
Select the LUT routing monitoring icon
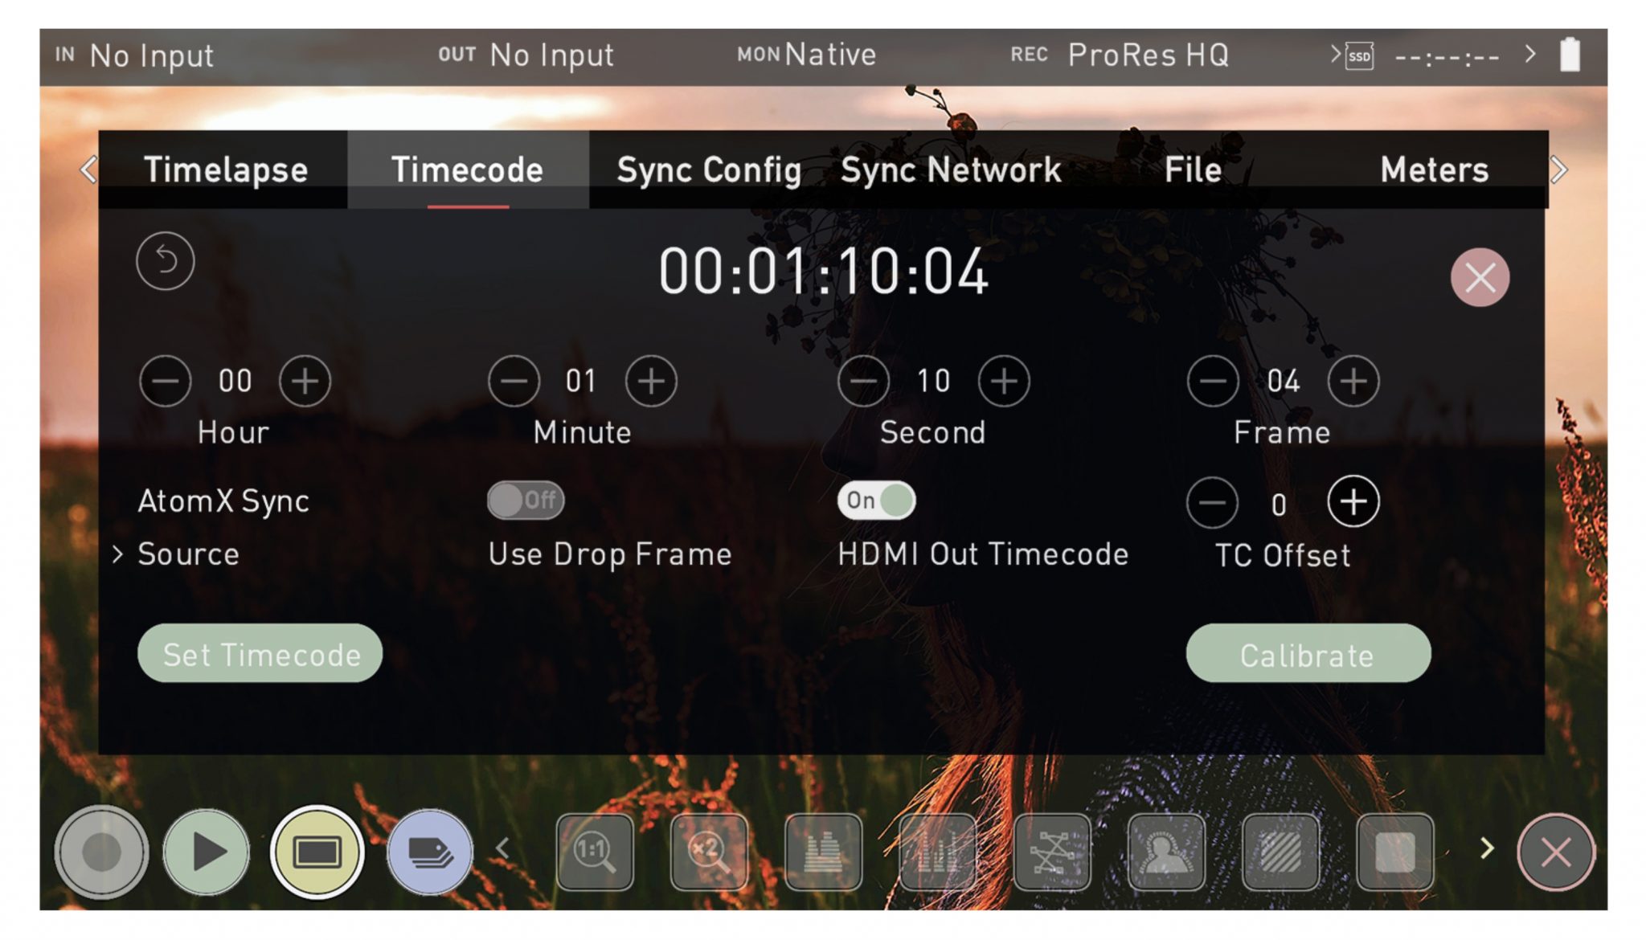click(x=1052, y=852)
